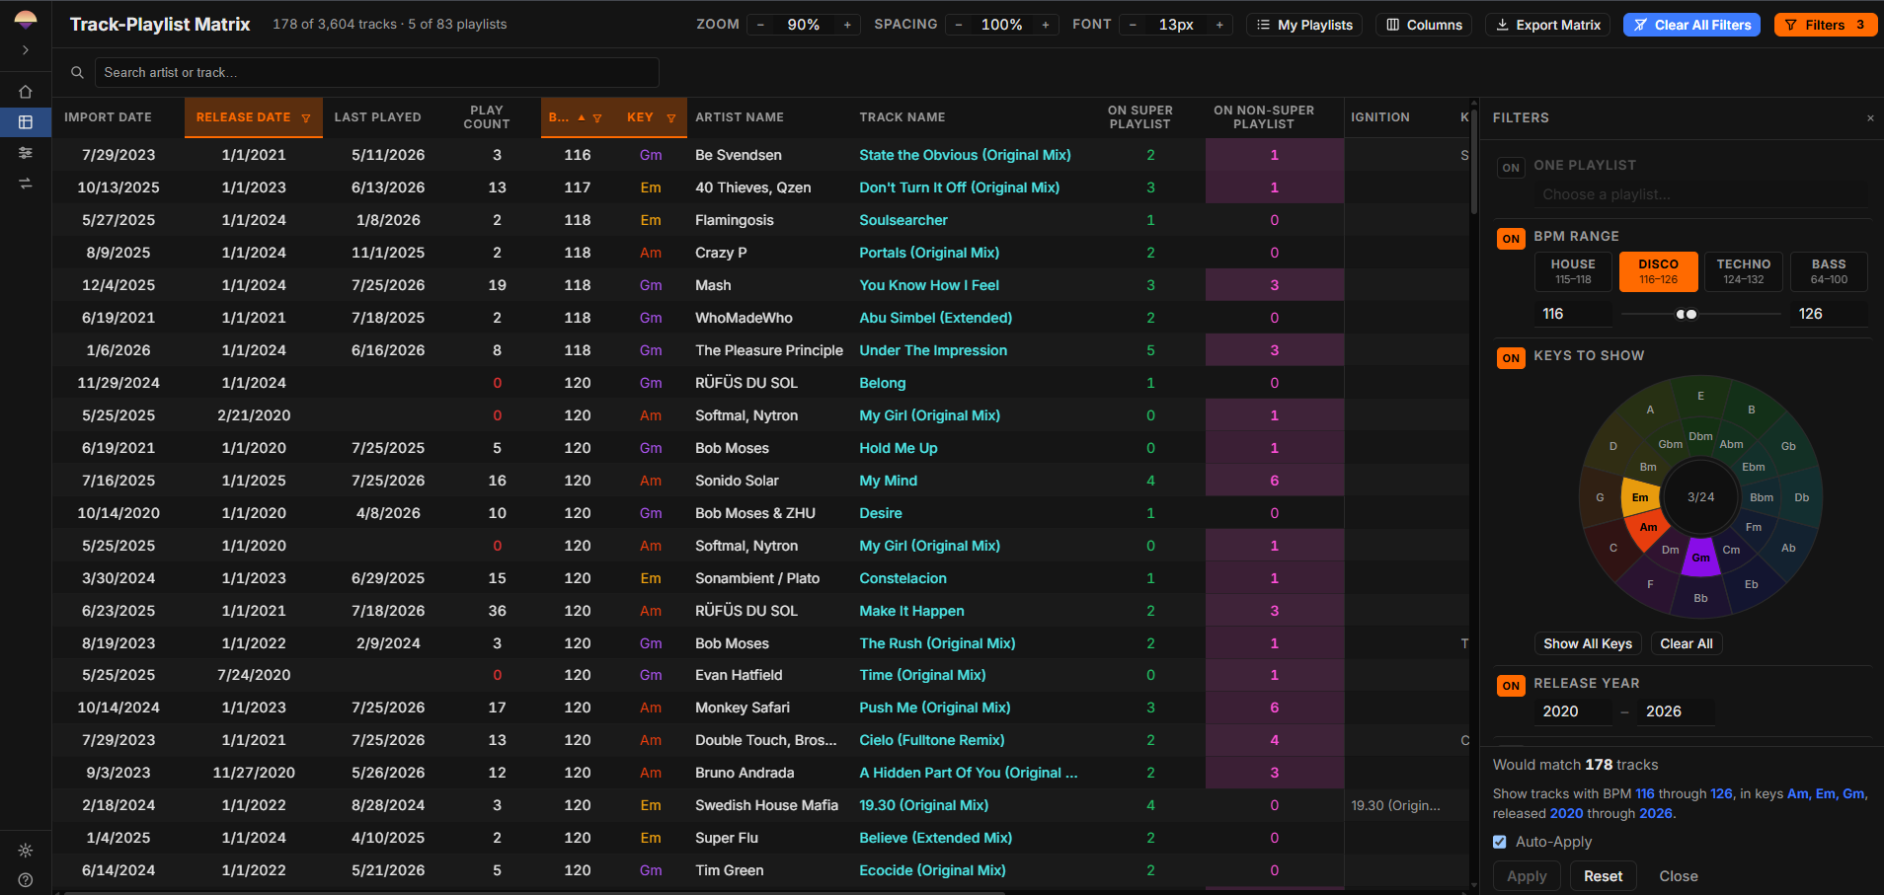Open the Filters button showing 3 active
The height and width of the screenshot is (895, 1884).
point(1825,25)
